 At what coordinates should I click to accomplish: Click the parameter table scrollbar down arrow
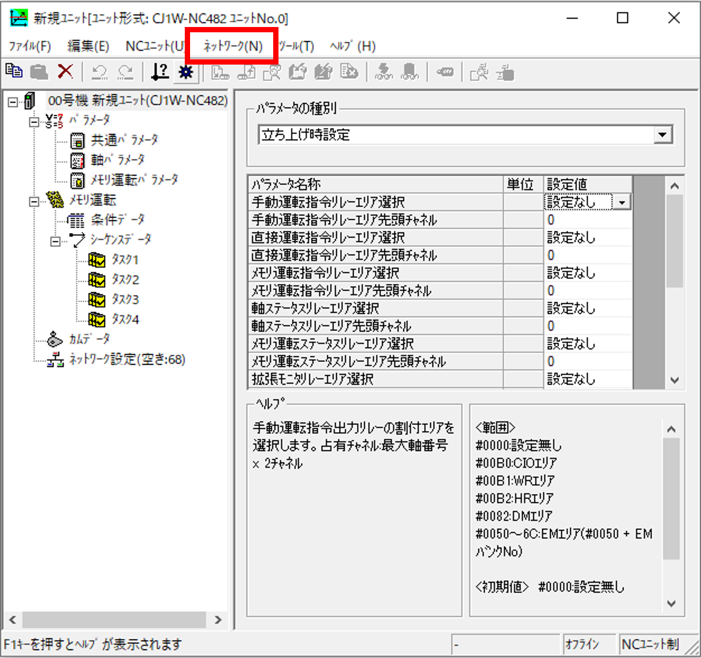click(x=674, y=380)
